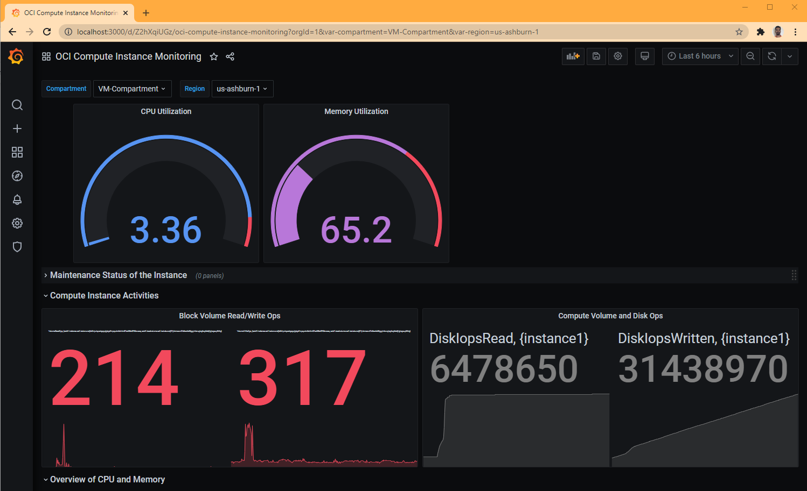807x491 pixels.
Task: Open refresh interval dropdown arrow
Action: tap(790, 56)
